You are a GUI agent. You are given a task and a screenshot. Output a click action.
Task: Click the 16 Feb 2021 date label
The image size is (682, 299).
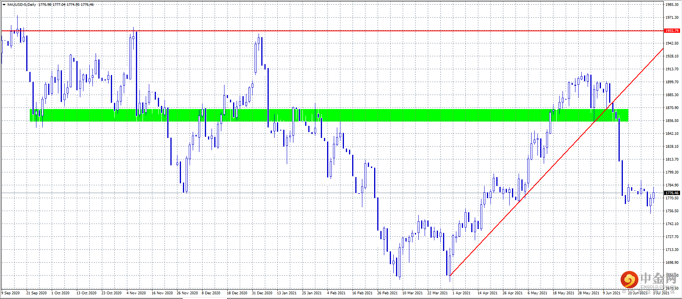pyautogui.click(x=362, y=293)
